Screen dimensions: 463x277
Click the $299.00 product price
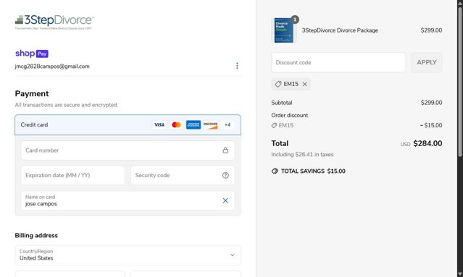point(431,30)
